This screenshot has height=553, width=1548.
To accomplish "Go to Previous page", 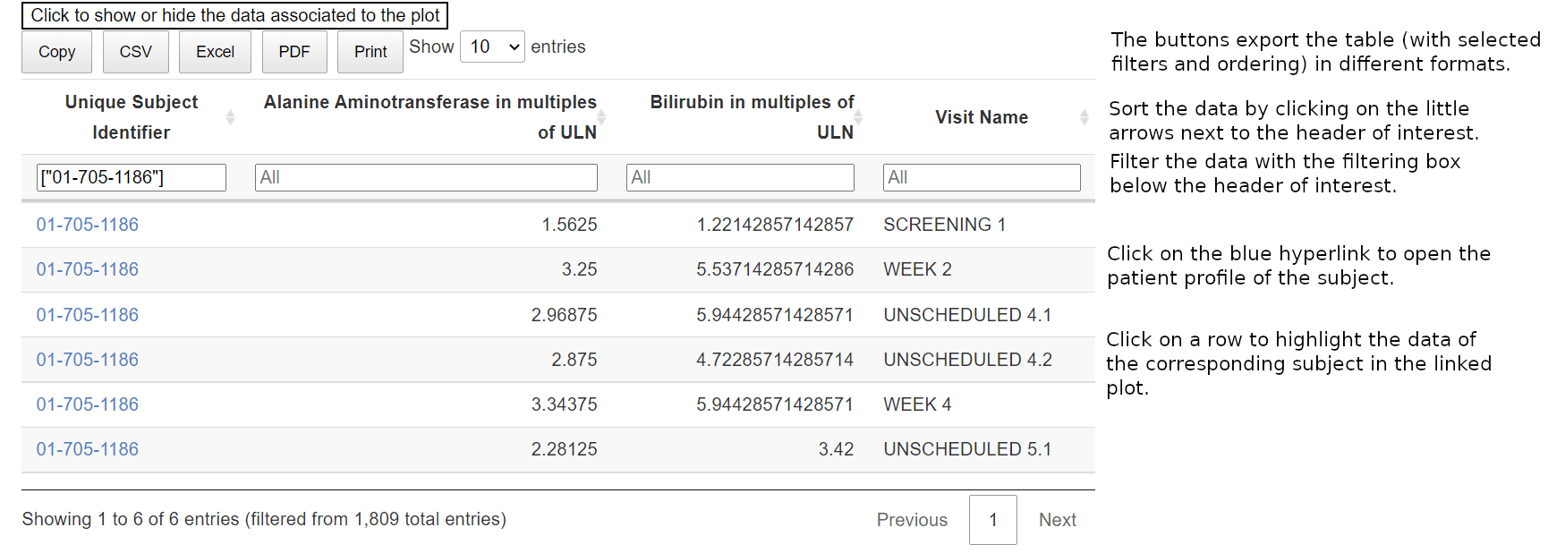I will 912,520.
